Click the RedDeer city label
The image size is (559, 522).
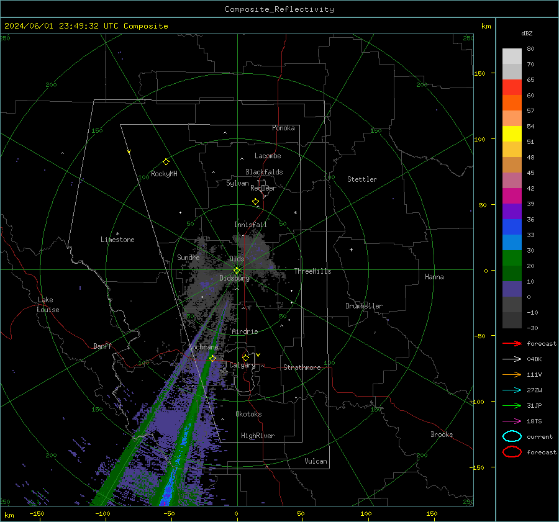click(x=263, y=188)
